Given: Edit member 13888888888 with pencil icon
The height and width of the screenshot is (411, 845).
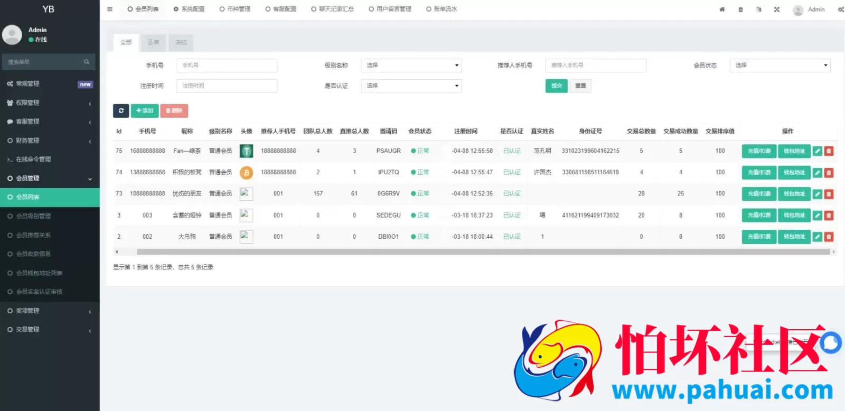Looking at the screenshot, I should coord(818,172).
